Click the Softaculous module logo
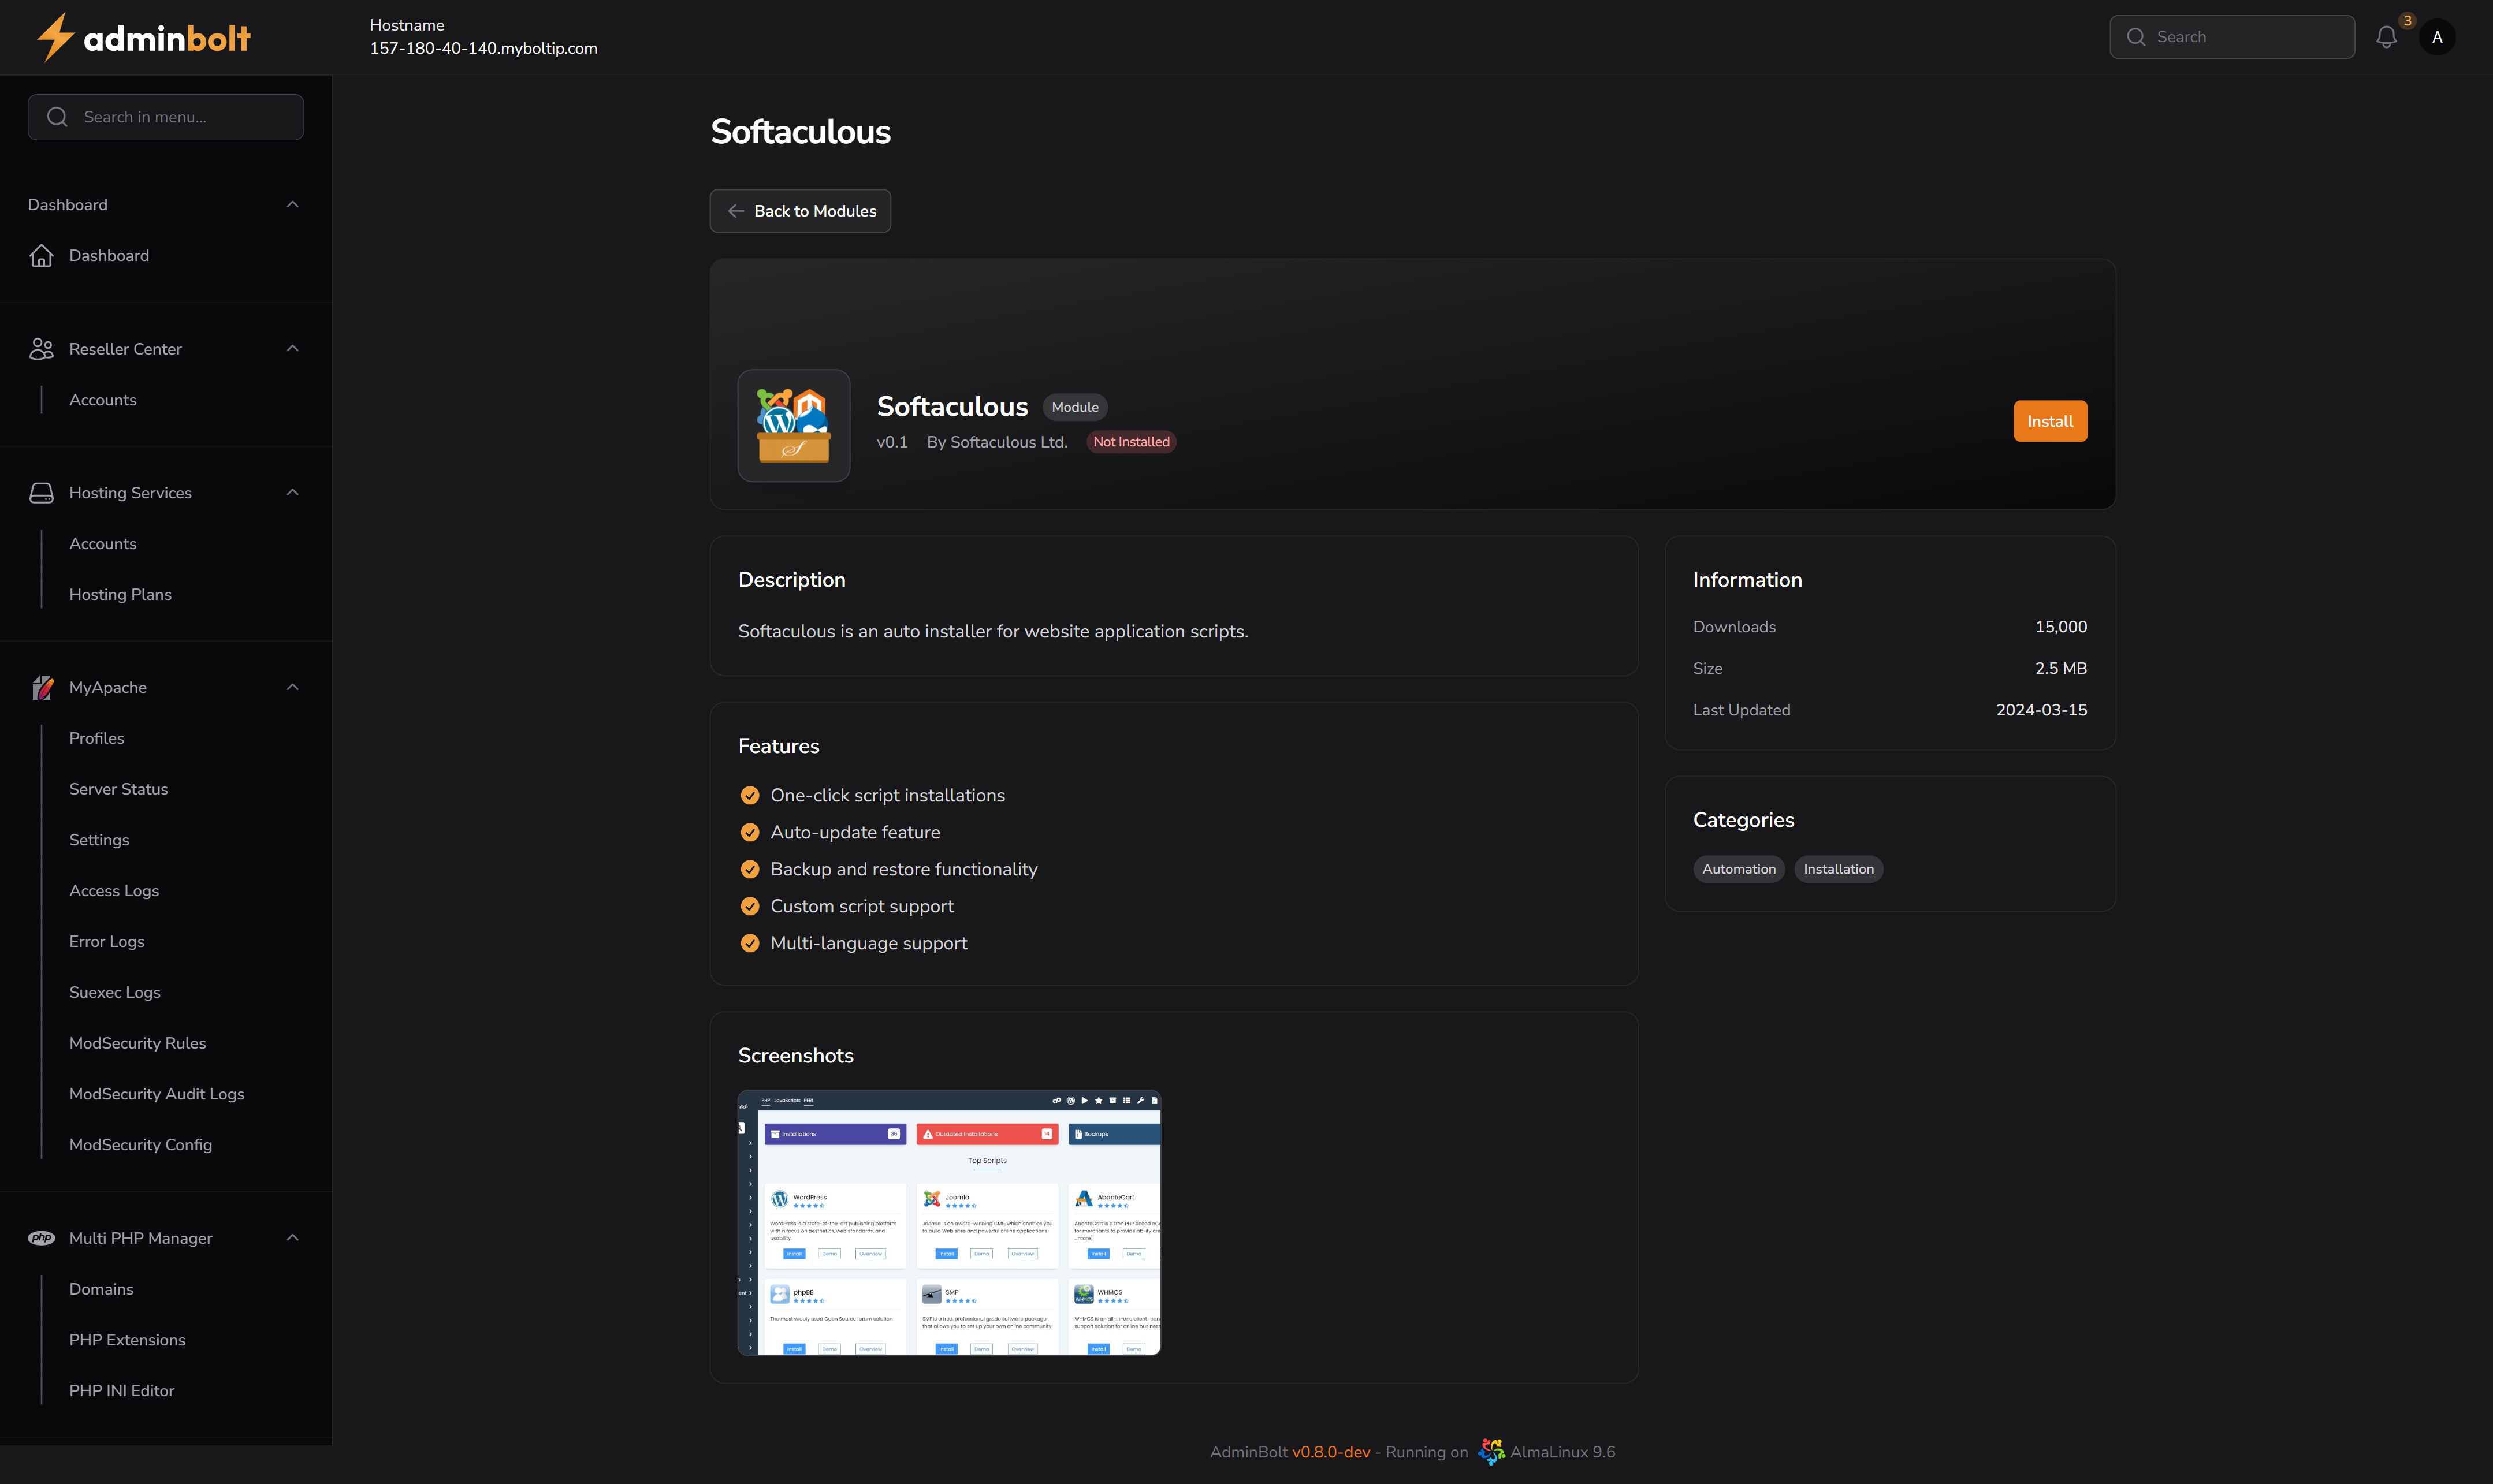Image resolution: width=2493 pixels, height=1484 pixels. (x=793, y=426)
